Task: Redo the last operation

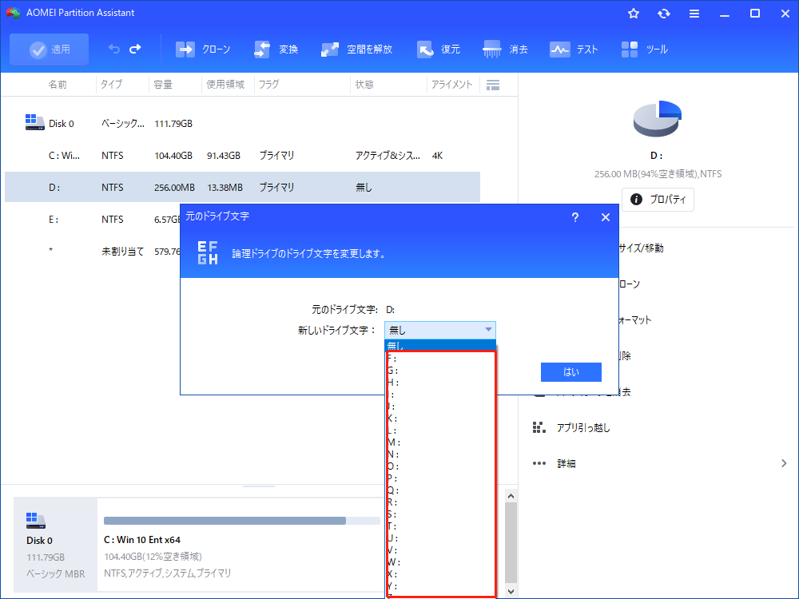Action: [x=135, y=49]
